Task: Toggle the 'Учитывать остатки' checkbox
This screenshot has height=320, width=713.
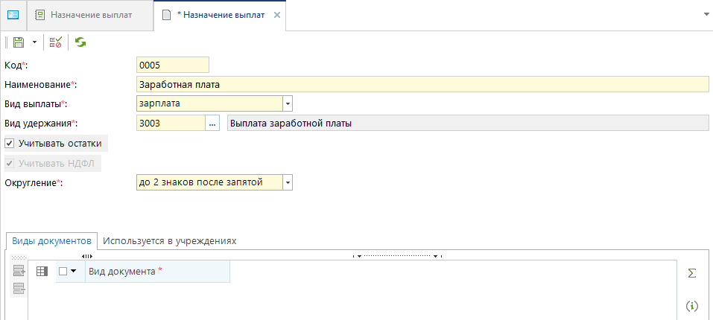Action: pos(9,143)
